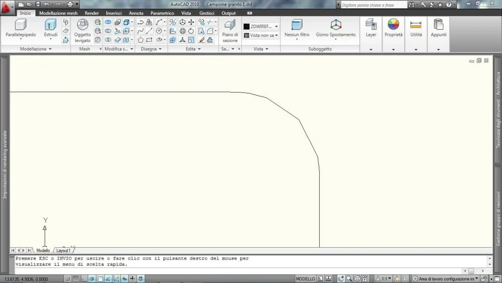502x283 pixels.
Task: Switch to Layout1 drawing tab
Action: pyautogui.click(x=63, y=250)
